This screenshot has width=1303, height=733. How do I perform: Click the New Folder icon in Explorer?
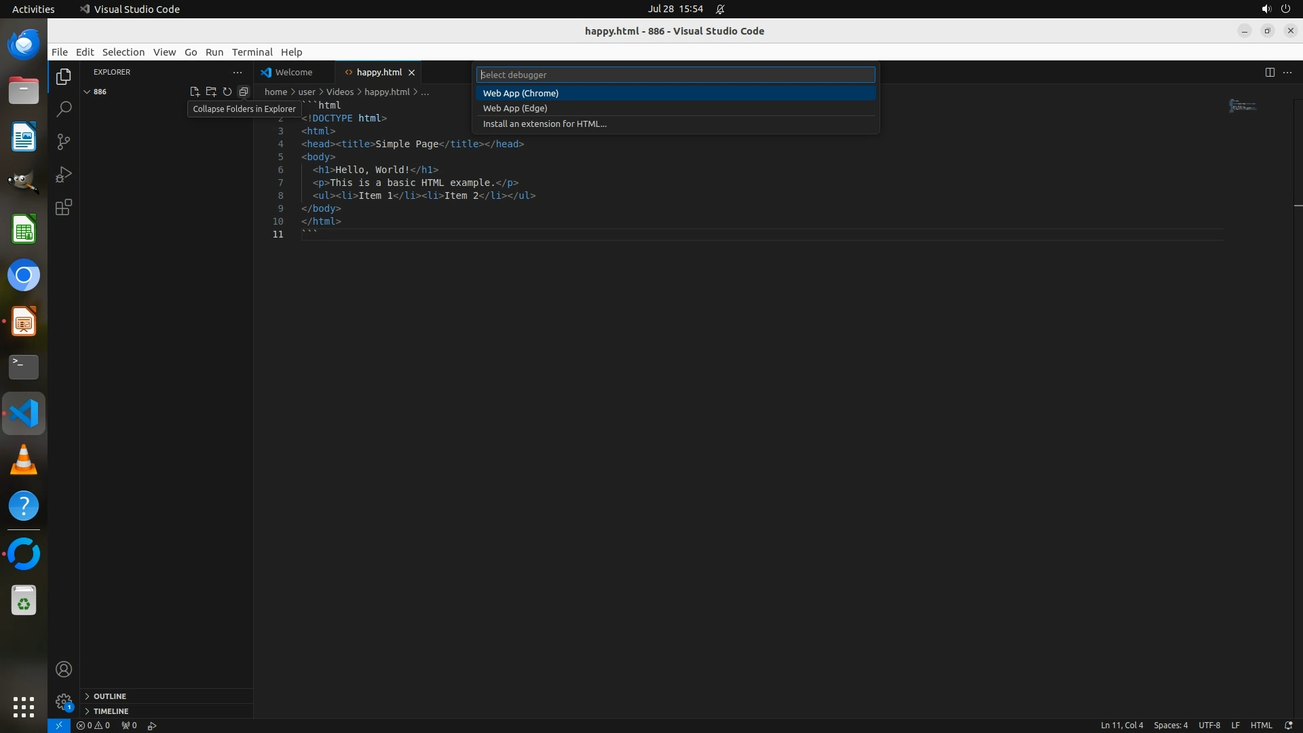[x=211, y=92]
